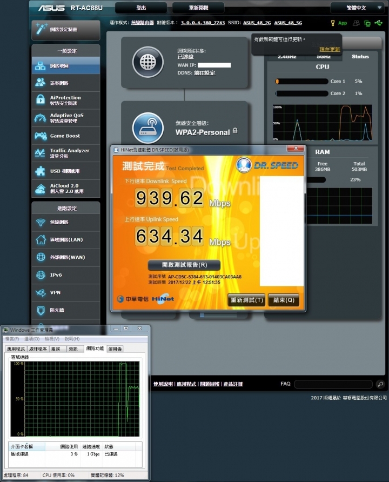Click the Network Map icon in sidebar
Screen dimensions: 389x482
[x=41, y=65]
